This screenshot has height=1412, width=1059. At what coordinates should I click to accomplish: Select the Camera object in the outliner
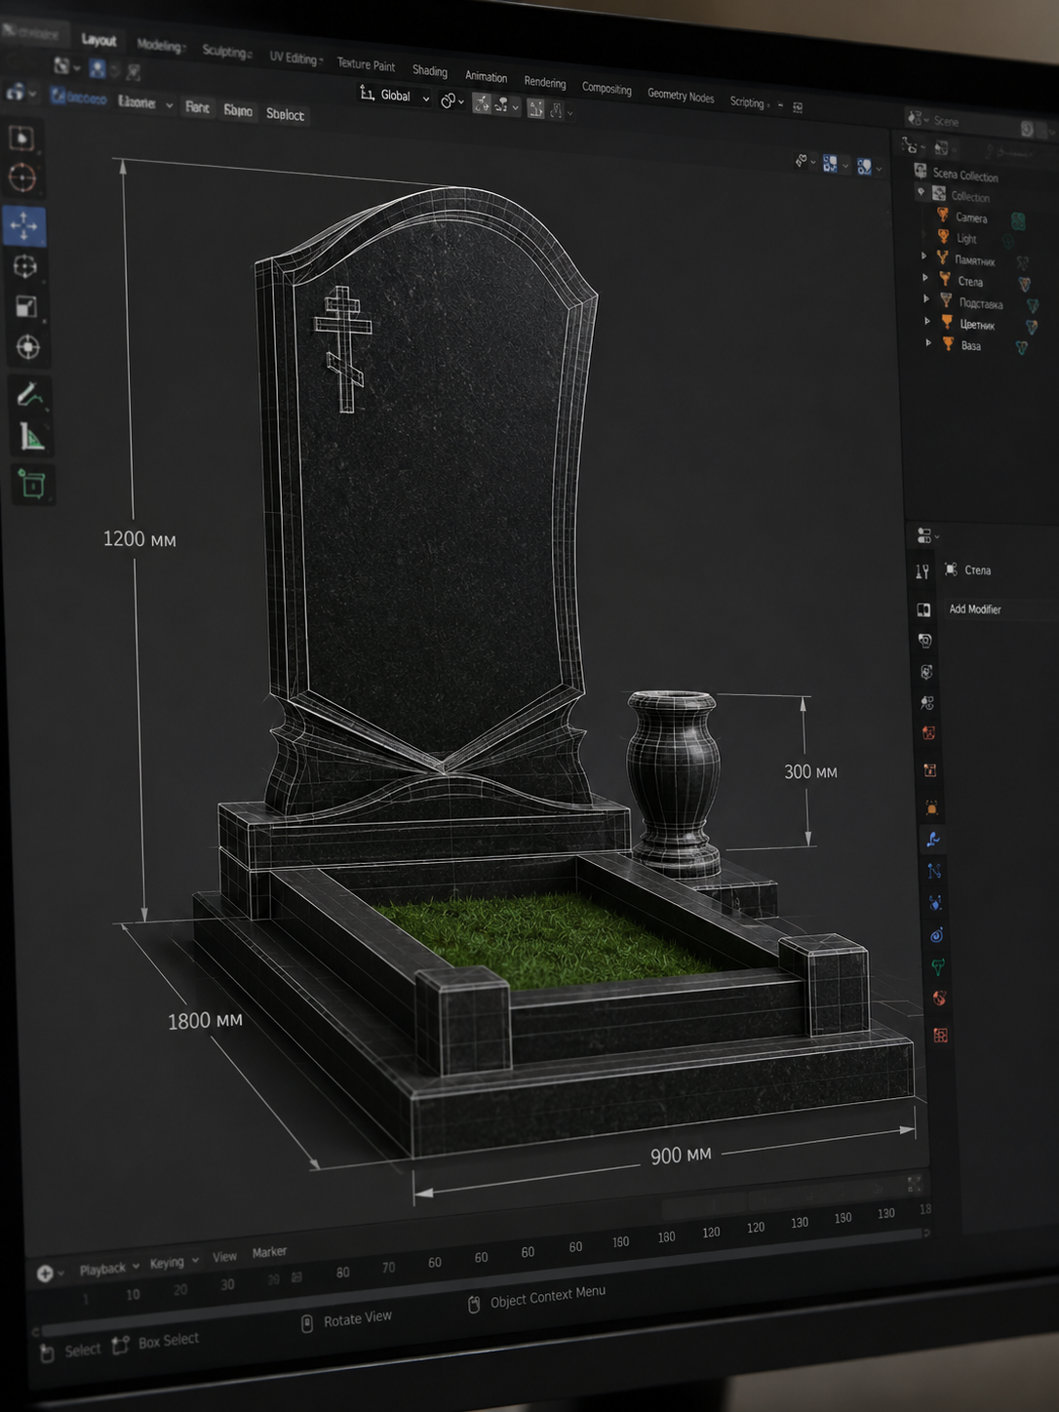pos(971,218)
